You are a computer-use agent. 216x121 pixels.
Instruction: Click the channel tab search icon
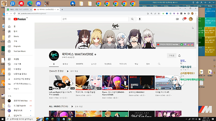159,64
